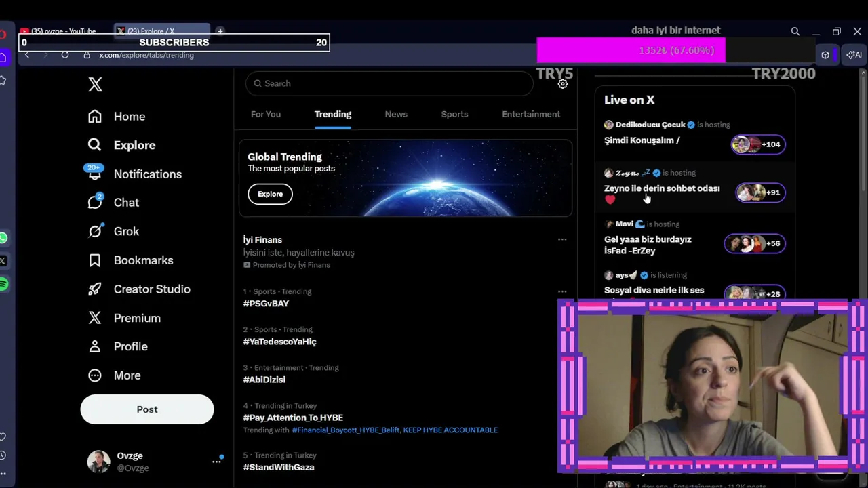Open the extensions cube icon
This screenshot has width=868, height=488.
pyautogui.click(x=825, y=55)
